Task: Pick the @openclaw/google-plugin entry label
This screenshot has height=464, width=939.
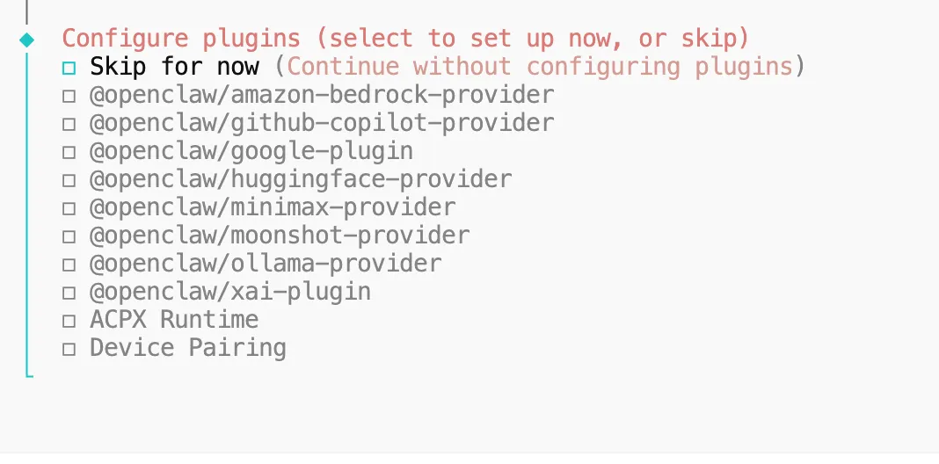Action: (x=251, y=151)
